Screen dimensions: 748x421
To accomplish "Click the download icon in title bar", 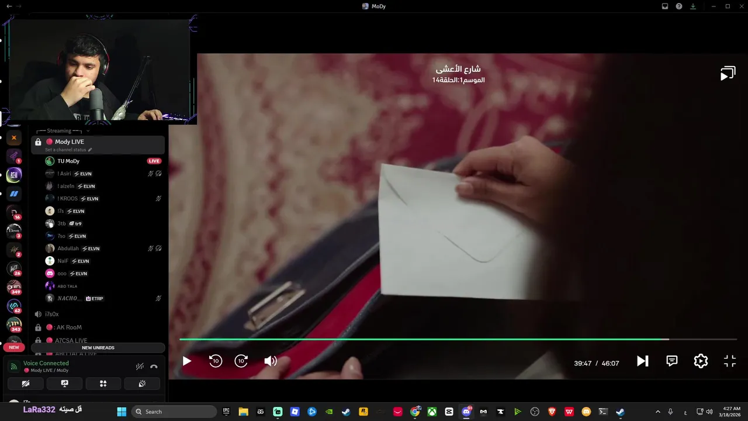I will [x=693, y=6].
